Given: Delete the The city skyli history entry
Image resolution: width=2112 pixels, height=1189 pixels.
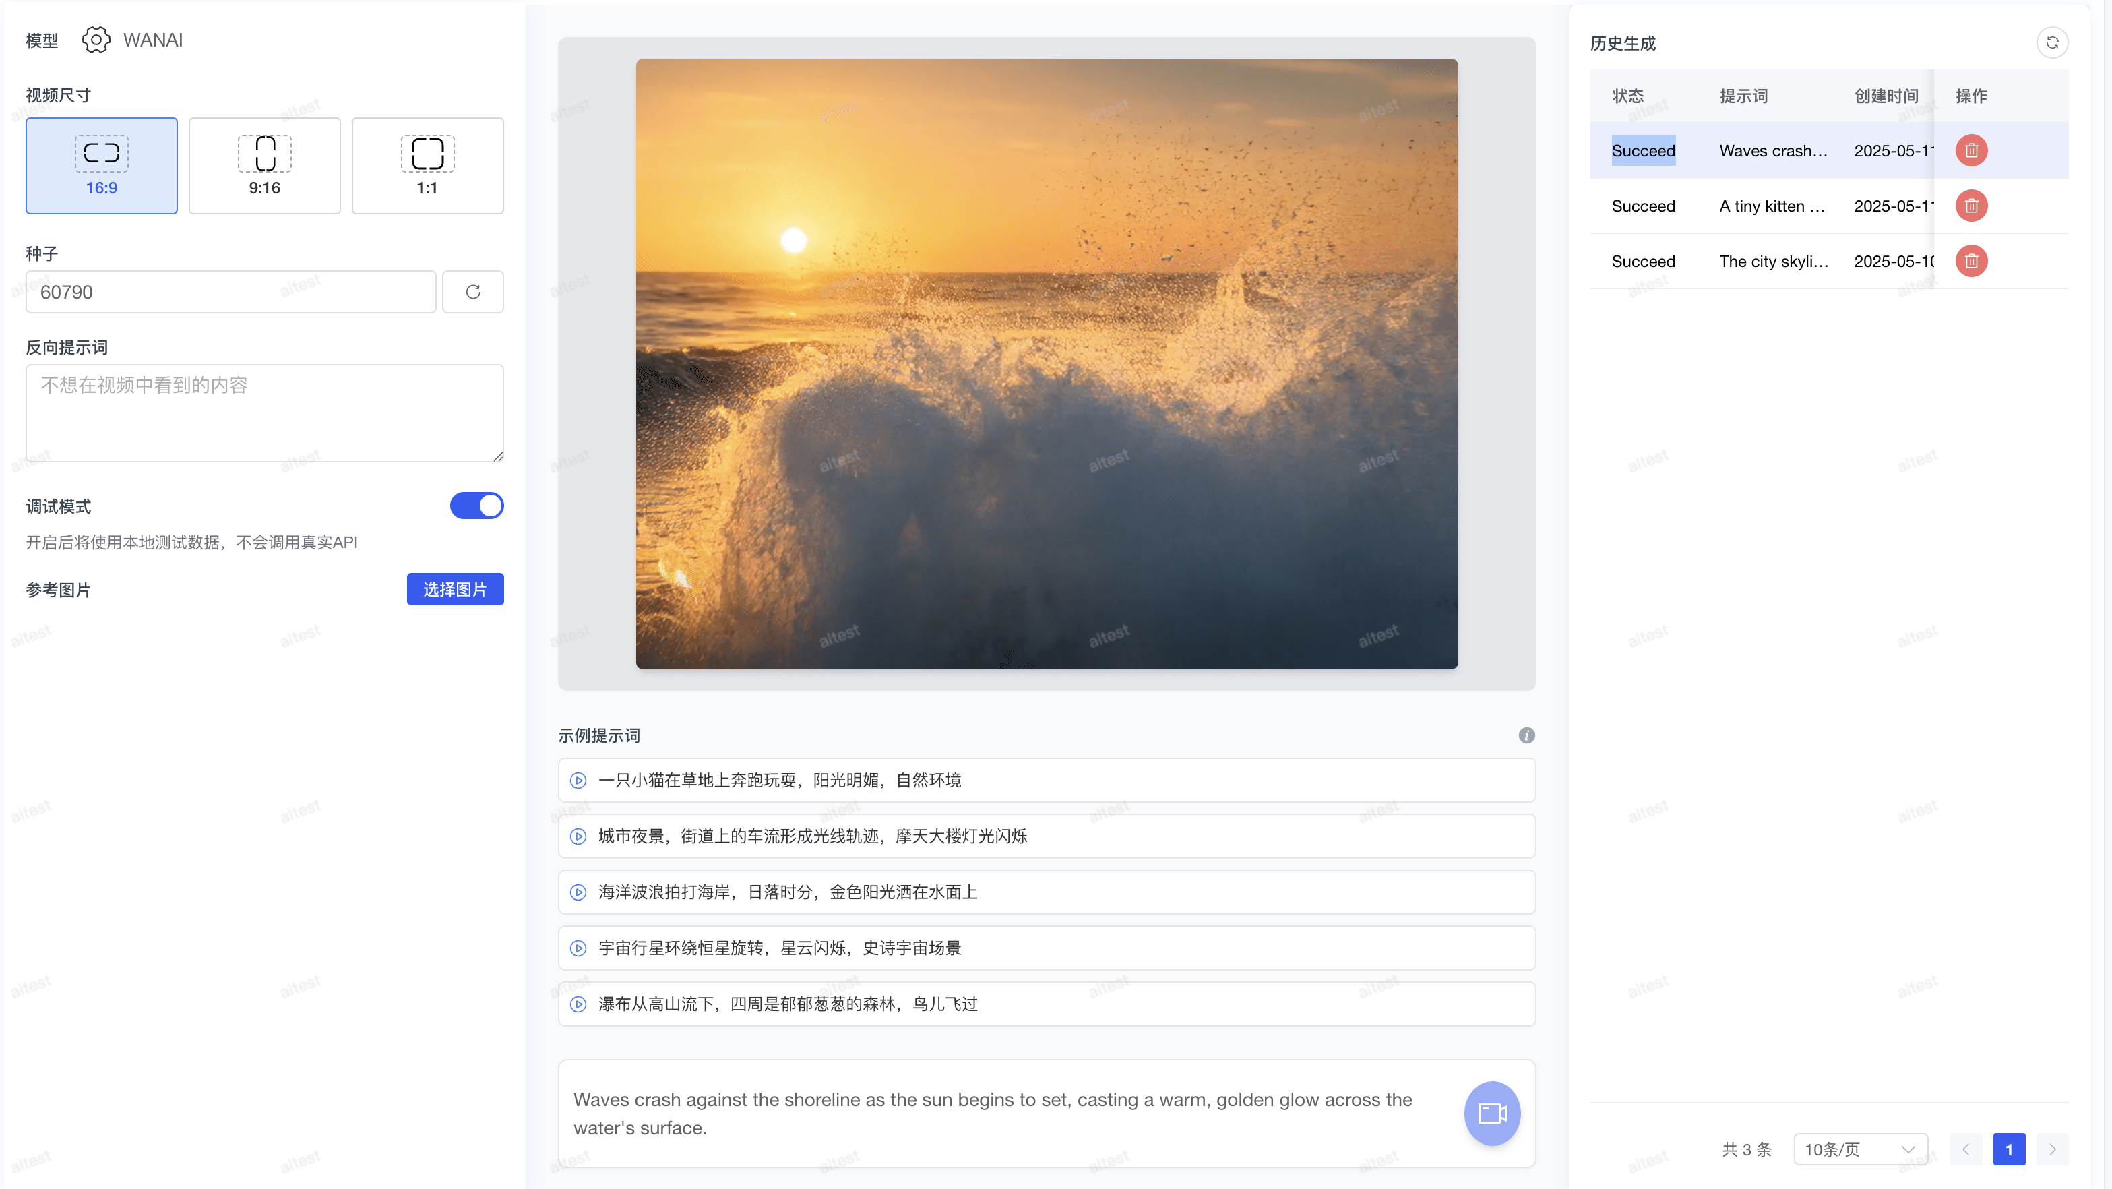Looking at the screenshot, I should coord(1971,261).
